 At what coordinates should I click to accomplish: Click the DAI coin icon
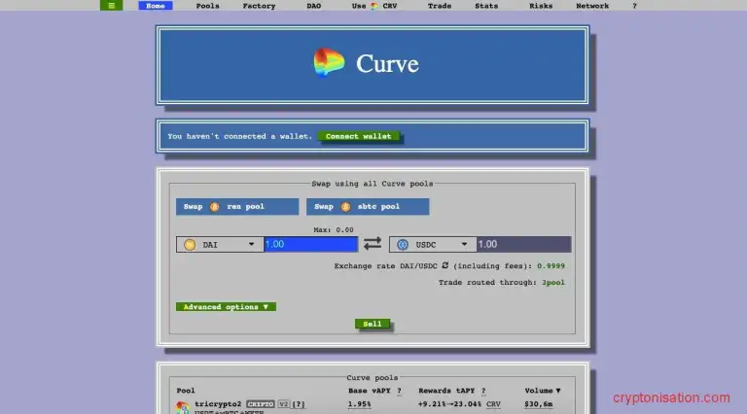[190, 245]
